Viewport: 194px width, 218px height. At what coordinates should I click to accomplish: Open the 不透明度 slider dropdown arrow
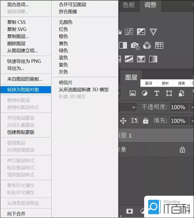point(192,107)
